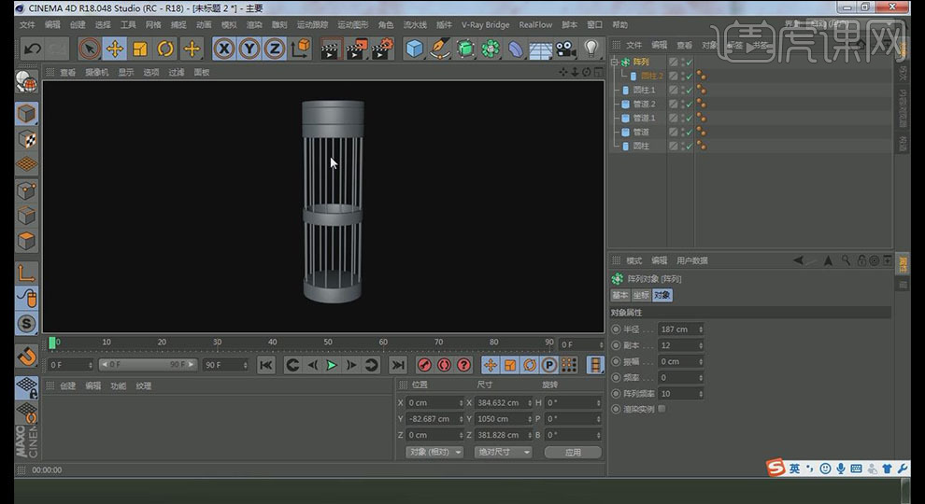
Task: Go to end of animation
Action: coord(398,366)
